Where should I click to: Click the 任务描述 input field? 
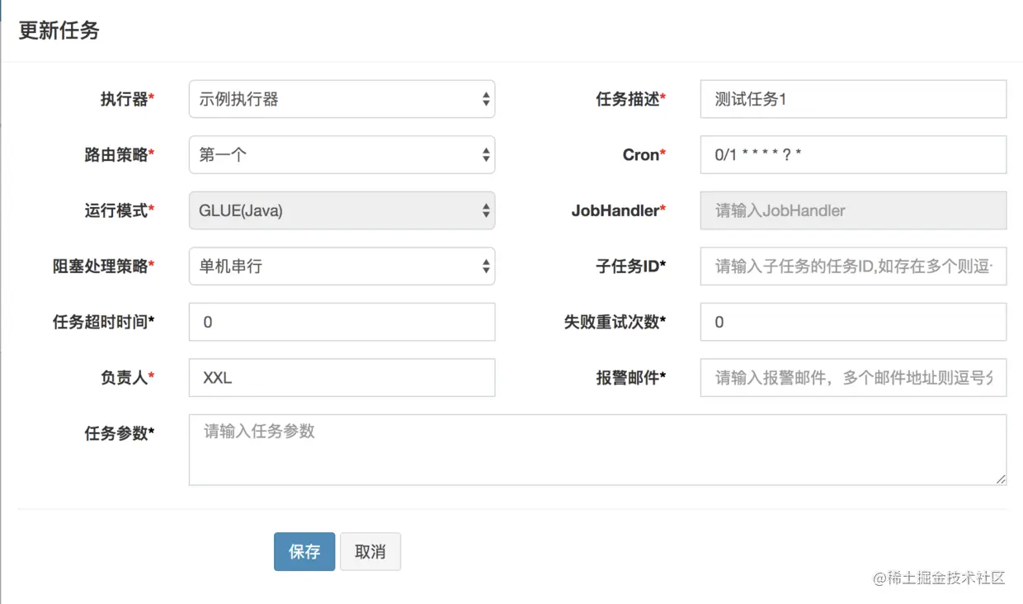tap(853, 99)
